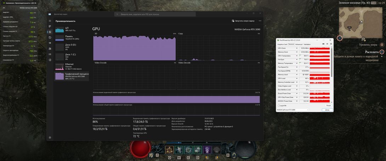Focus the Task Manager search field
The image size is (386, 161).
coord(155,14)
